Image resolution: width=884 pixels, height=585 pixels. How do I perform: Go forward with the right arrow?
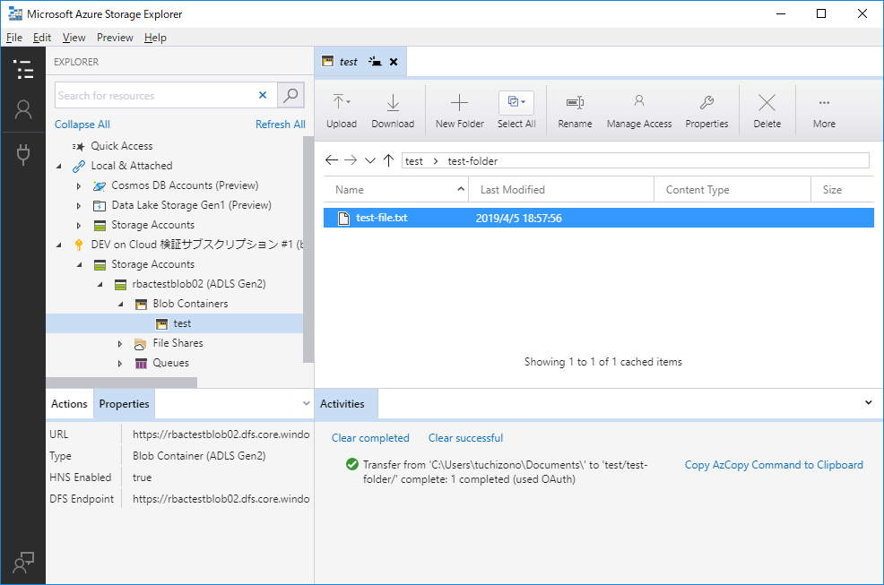coord(351,160)
